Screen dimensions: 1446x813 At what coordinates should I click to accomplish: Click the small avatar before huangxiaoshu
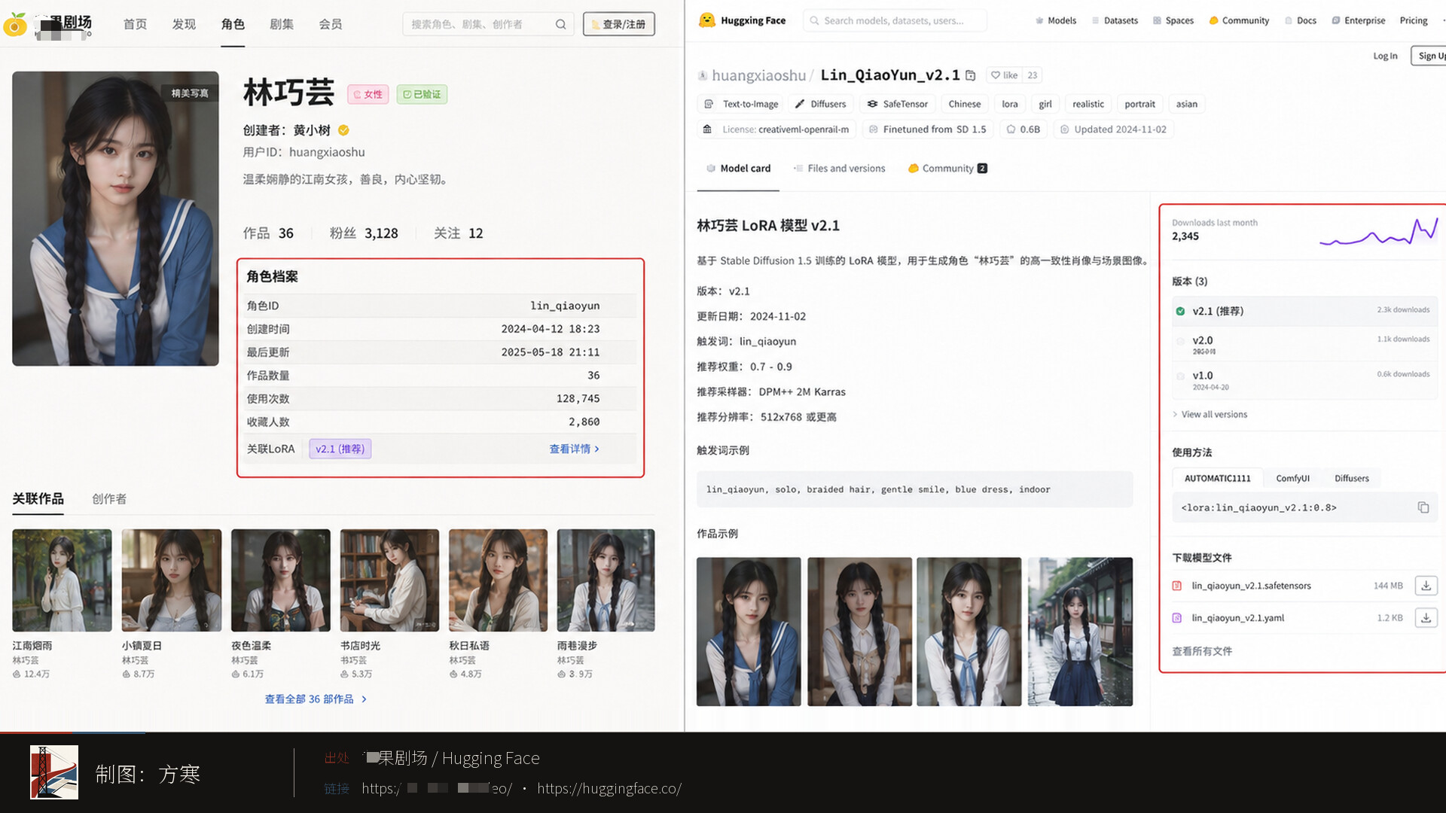[703, 75]
